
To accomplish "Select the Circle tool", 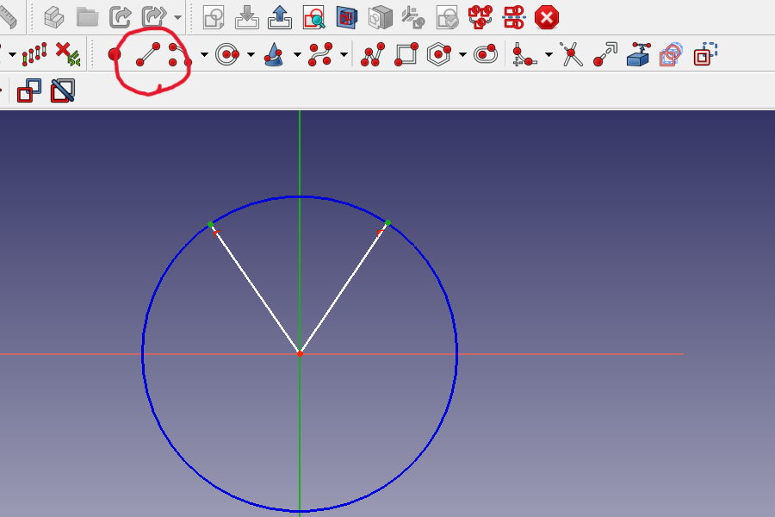I will point(226,53).
